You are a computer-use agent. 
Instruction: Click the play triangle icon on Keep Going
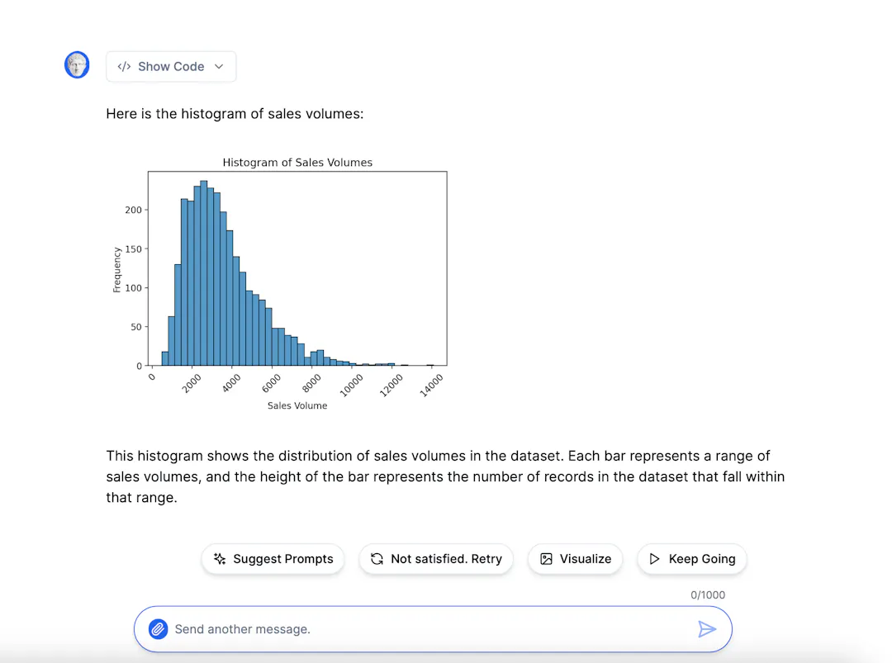[x=655, y=559]
